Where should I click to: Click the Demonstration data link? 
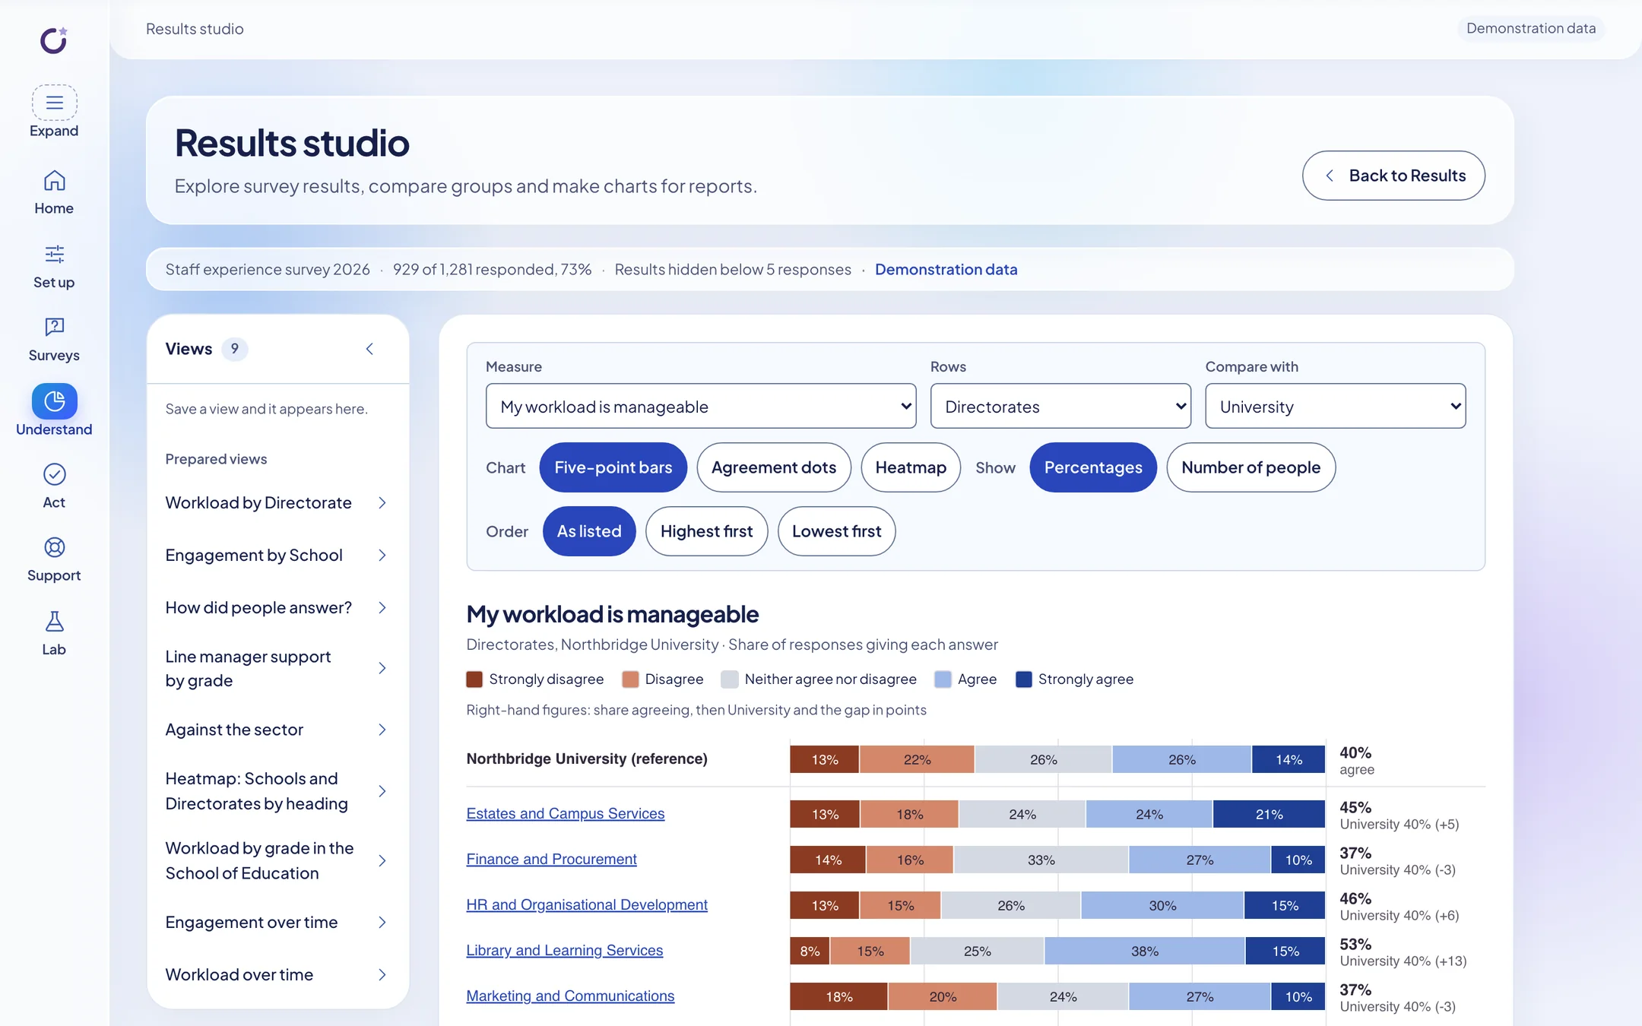[946, 269]
